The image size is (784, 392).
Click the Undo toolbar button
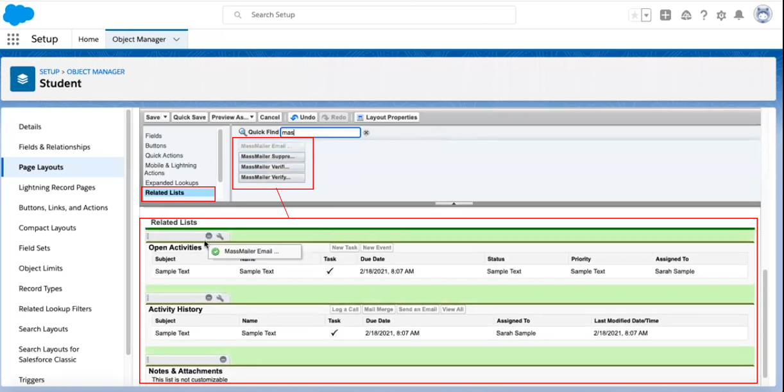click(302, 117)
